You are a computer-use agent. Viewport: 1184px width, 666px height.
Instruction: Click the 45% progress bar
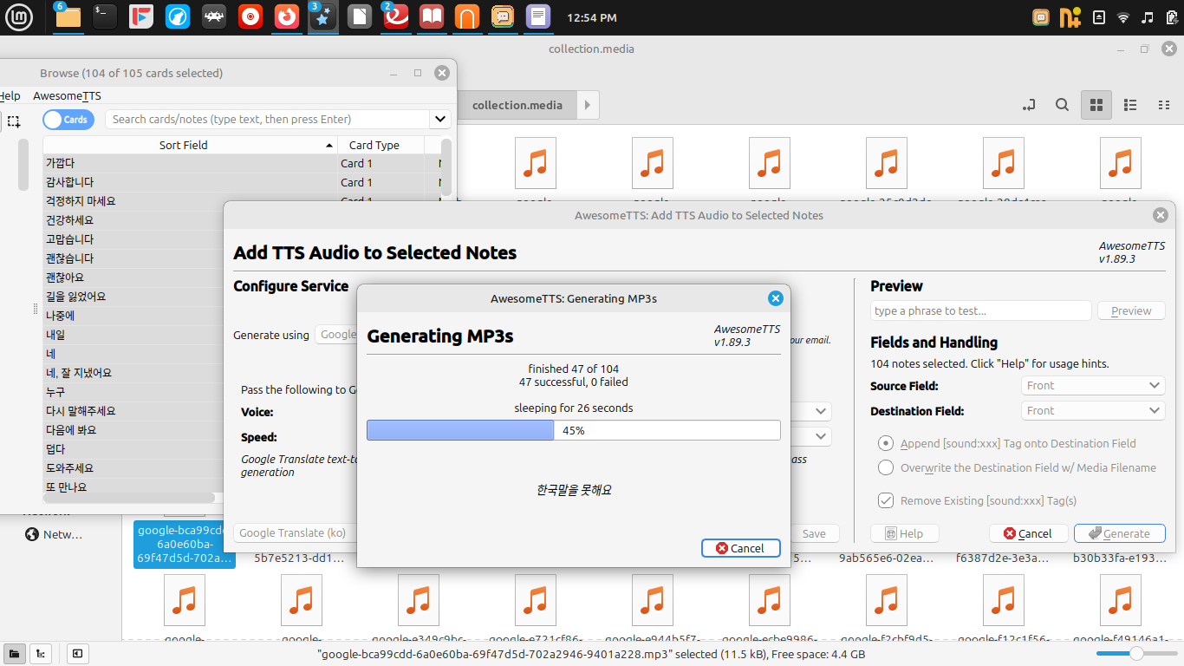pyautogui.click(x=574, y=430)
